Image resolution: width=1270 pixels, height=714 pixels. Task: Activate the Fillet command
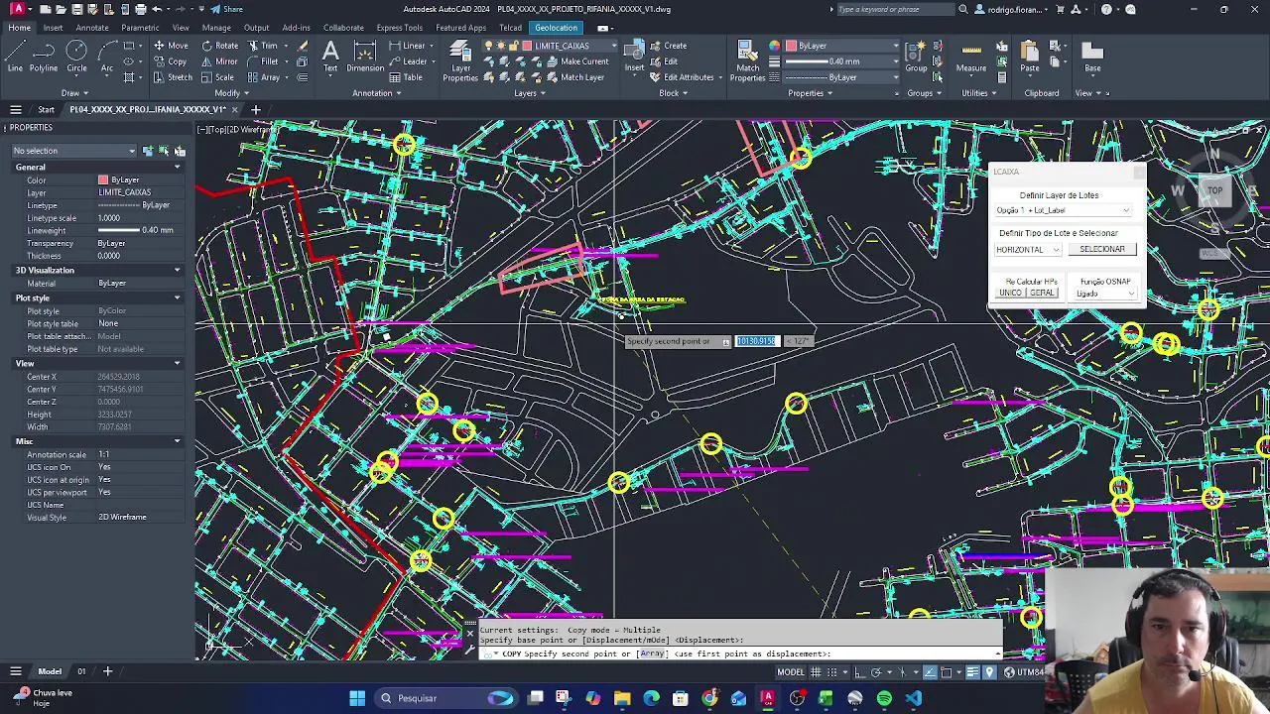(263, 61)
